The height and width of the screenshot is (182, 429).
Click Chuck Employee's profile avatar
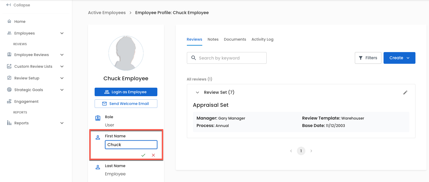coord(126,53)
